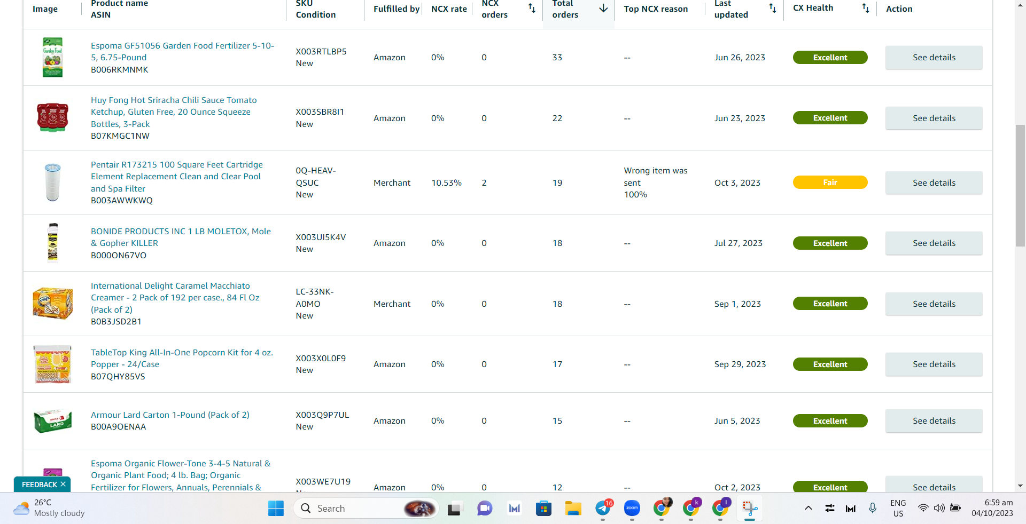Open Espoma Organic Flower-Tone product link
1026x524 pixels.
[x=181, y=475]
